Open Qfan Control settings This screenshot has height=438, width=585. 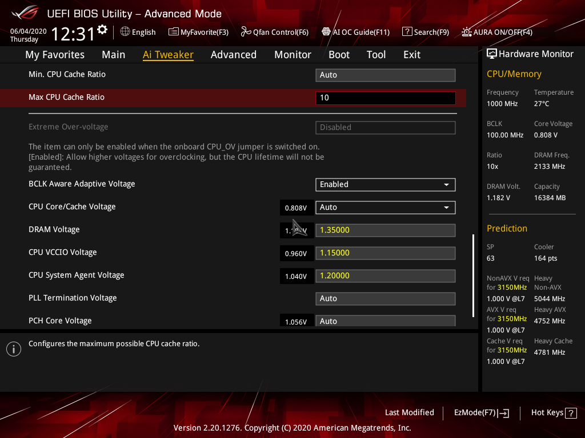[274, 32]
